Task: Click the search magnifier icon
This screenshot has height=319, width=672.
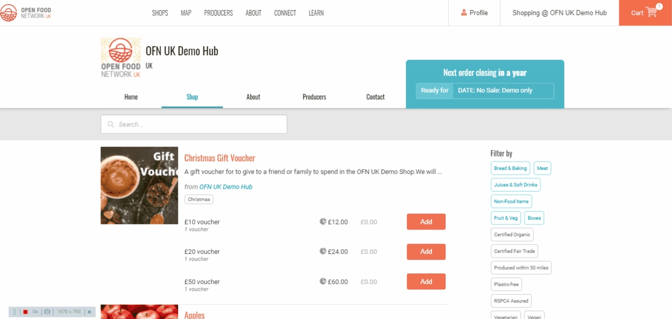Action: [x=111, y=124]
